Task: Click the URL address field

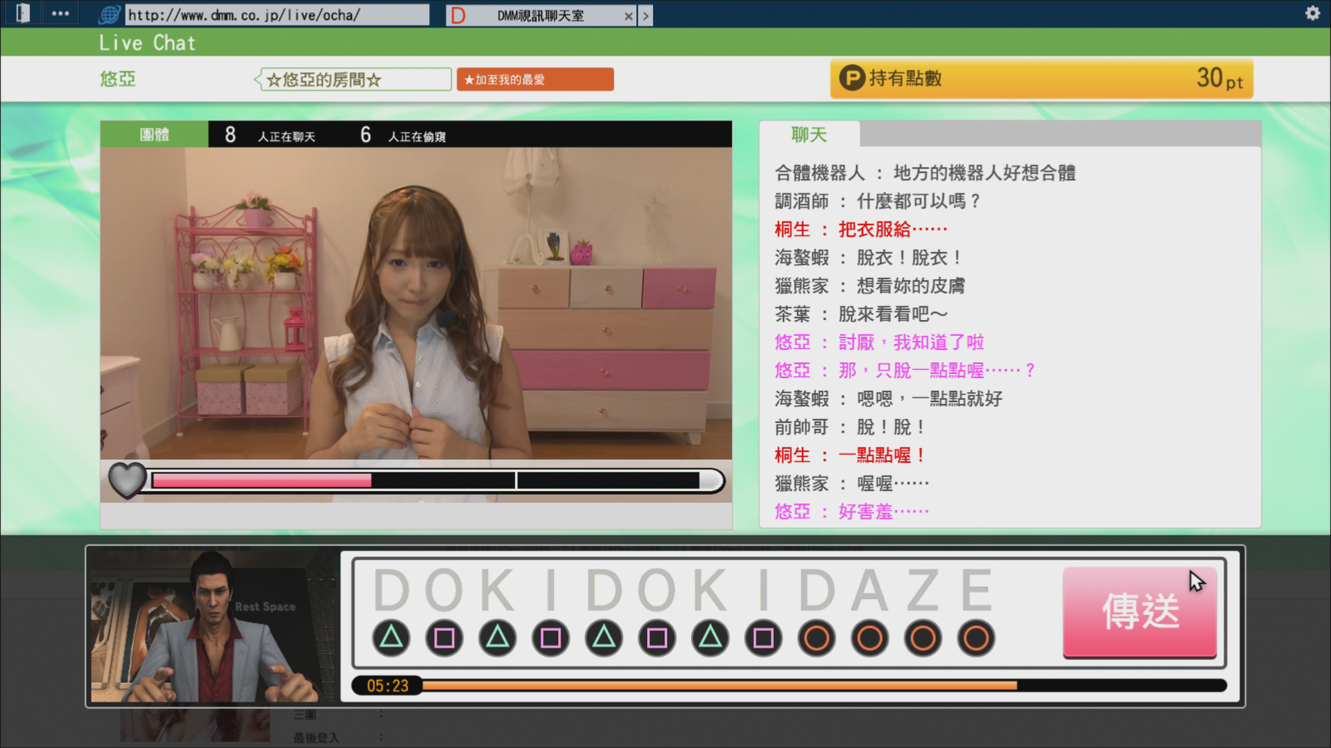Action: 277,15
